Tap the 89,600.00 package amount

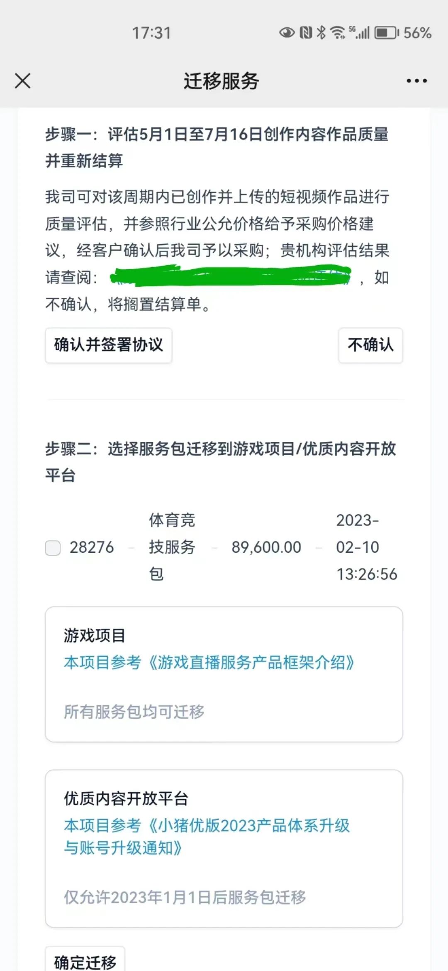point(266,547)
